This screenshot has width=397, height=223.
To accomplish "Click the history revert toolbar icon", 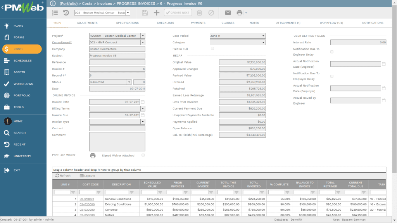I will click(66, 13).
